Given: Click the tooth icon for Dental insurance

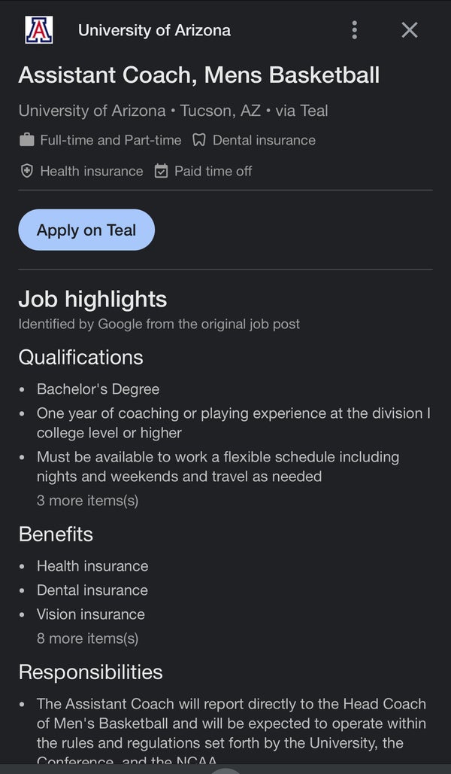Looking at the screenshot, I should tap(198, 140).
